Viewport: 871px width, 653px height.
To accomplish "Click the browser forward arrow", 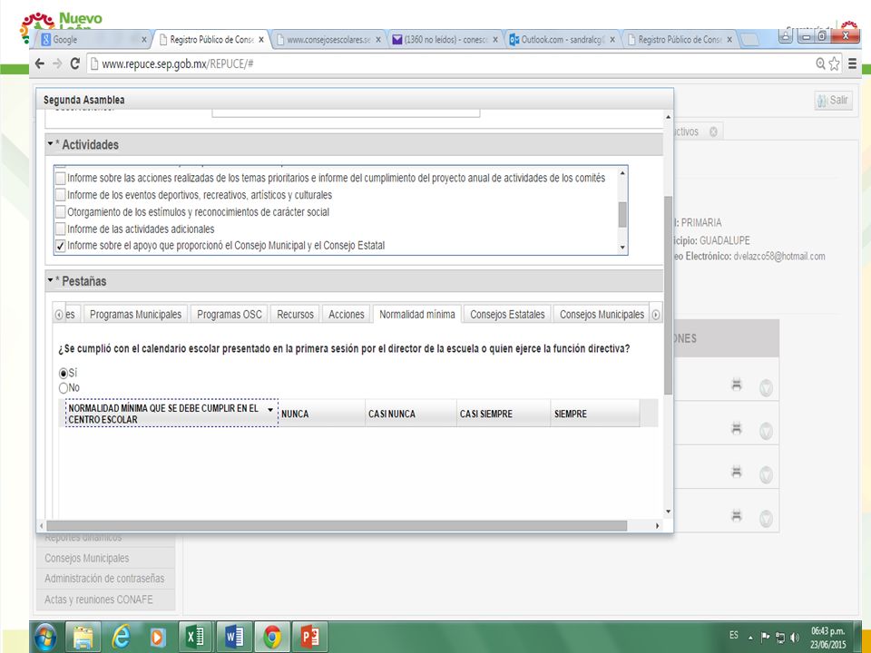I will click(57, 63).
